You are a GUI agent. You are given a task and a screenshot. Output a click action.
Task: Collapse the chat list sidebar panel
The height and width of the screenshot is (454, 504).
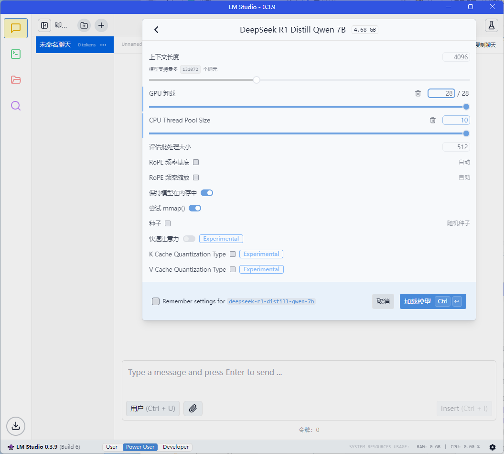coord(44,25)
